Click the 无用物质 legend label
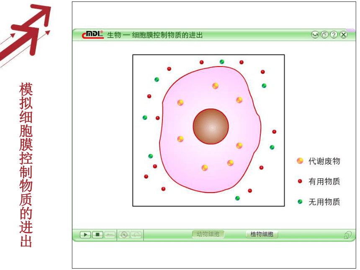360x270 pixels. point(324,202)
